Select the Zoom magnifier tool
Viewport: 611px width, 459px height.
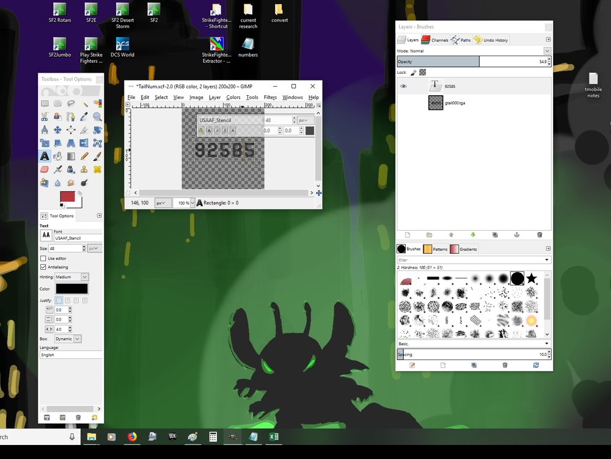point(97,117)
